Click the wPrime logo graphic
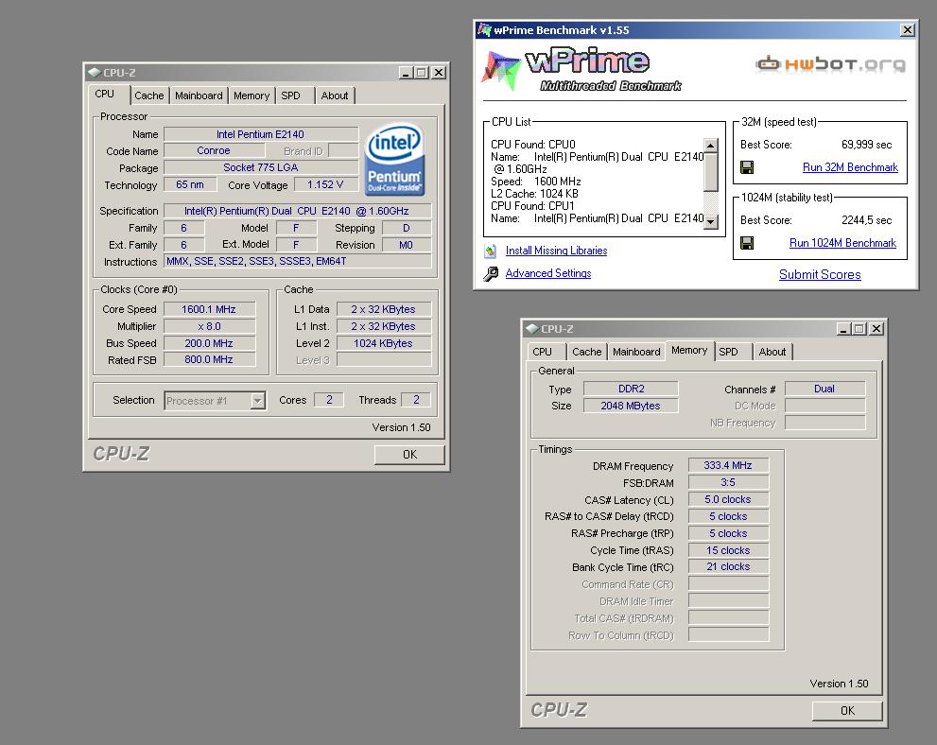This screenshot has height=745, width=937. click(x=581, y=69)
